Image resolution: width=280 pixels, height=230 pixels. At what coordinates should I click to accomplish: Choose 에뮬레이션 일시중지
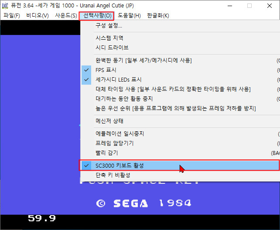click(181, 134)
